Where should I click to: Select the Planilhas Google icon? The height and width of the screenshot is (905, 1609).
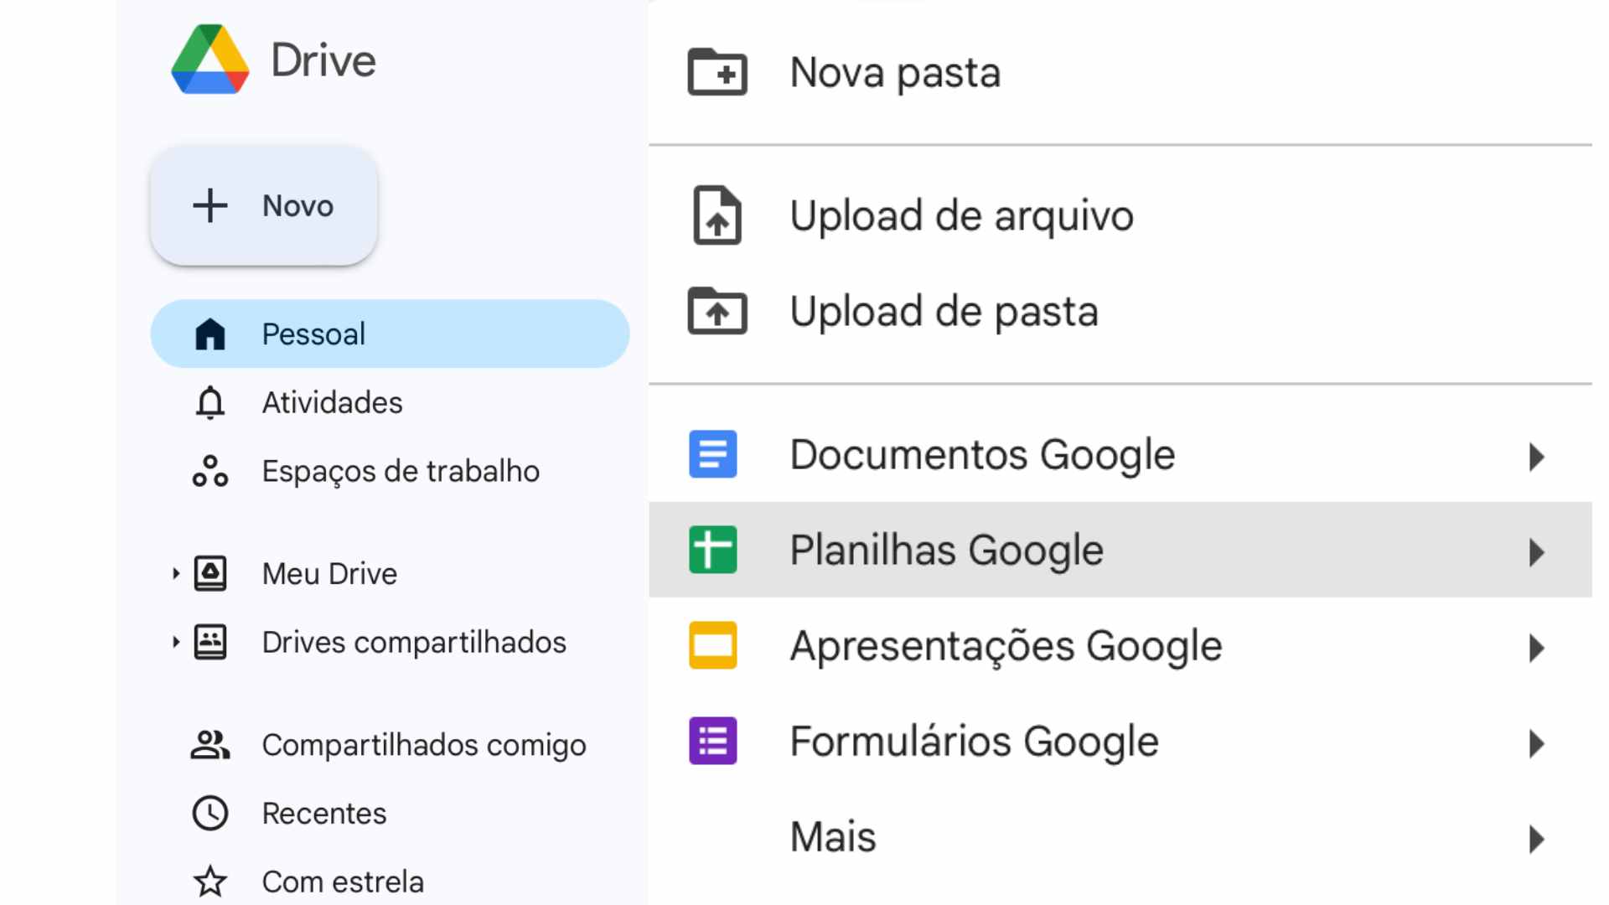711,550
